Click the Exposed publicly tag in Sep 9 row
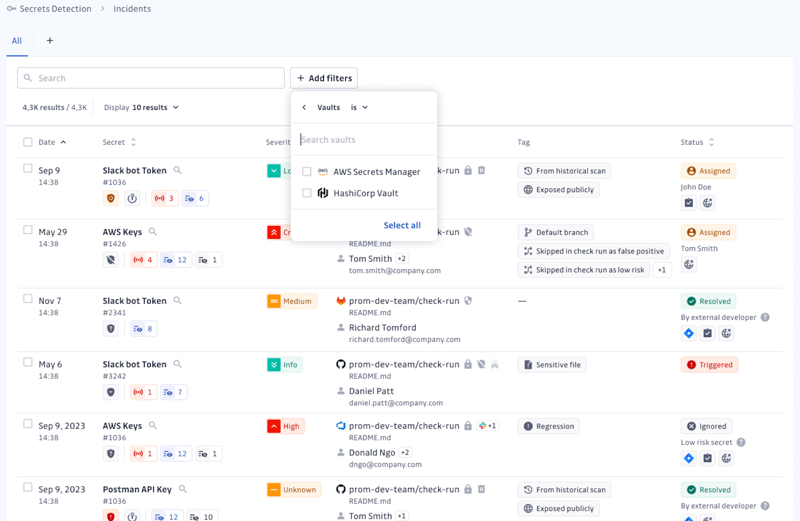Image resolution: width=800 pixels, height=521 pixels. click(x=558, y=190)
